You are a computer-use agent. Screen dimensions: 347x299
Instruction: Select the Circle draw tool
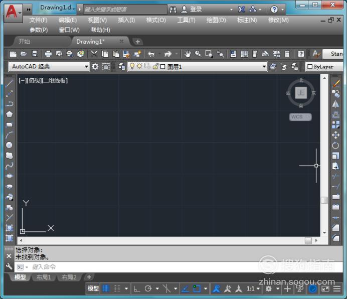pos(9,145)
